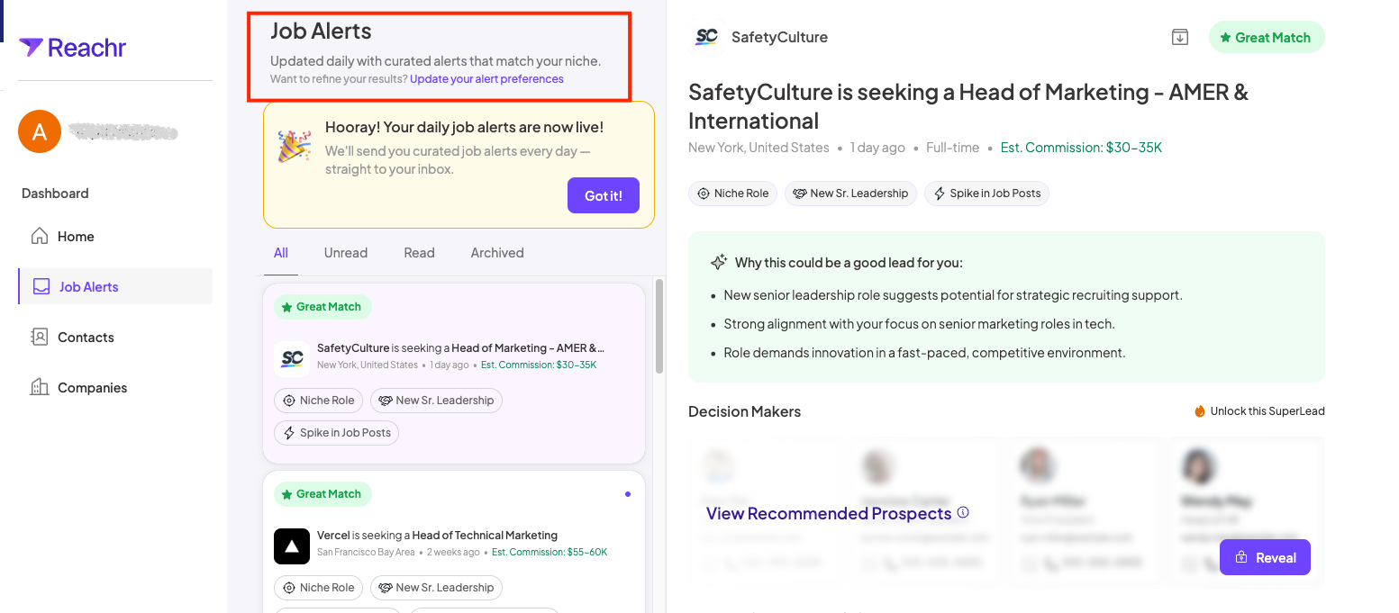Click the SafetyCulture logo in the alert list
The width and height of the screenshot is (1399, 613).
point(292,358)
